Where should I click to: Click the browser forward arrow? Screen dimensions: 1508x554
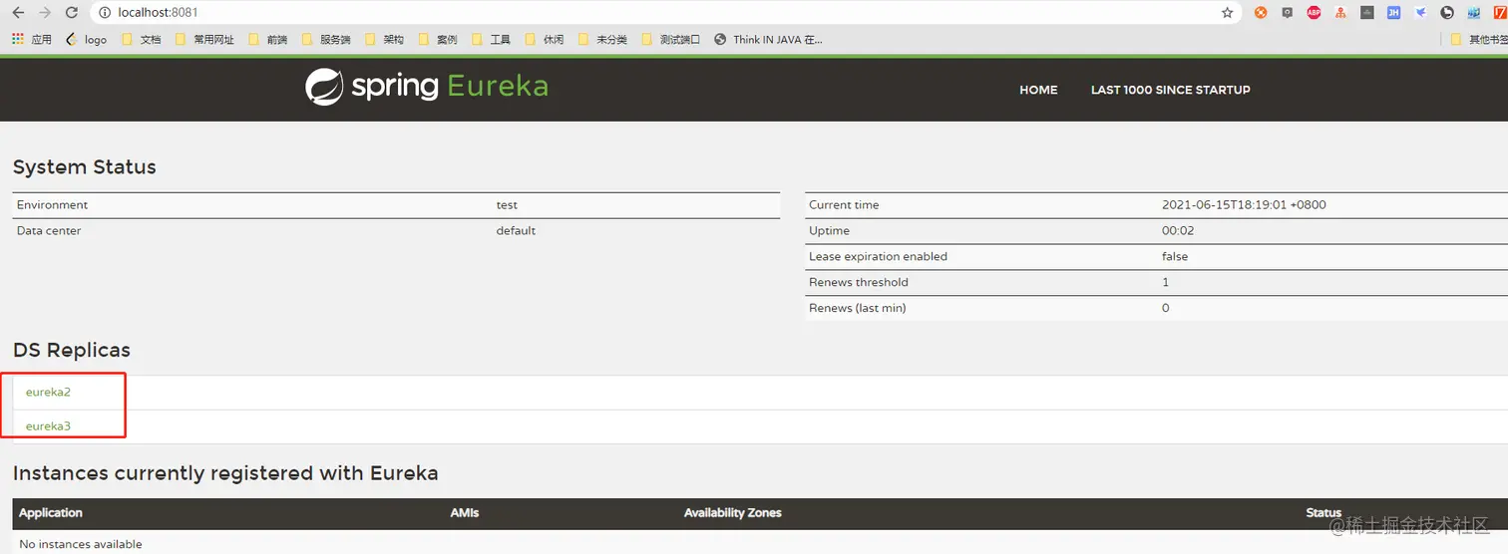pos(44,13)
